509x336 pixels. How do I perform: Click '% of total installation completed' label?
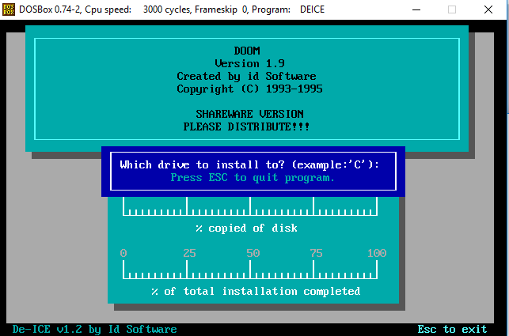click(256, 291)
